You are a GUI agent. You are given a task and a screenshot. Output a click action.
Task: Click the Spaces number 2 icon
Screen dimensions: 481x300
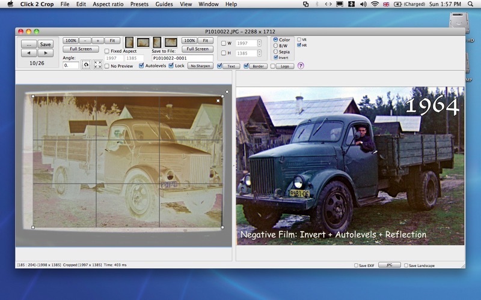[352, 4]
